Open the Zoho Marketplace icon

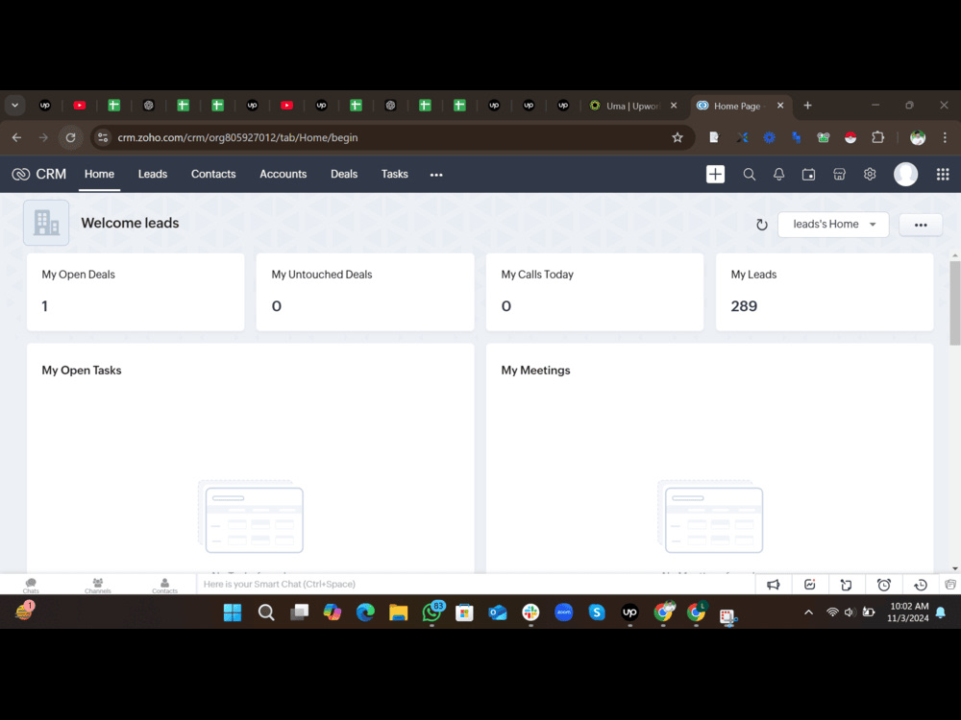coord(839,174)
